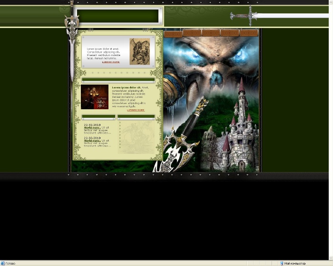
Task: Select the fourth wooden menu sign
Action: tap(230, 33)
